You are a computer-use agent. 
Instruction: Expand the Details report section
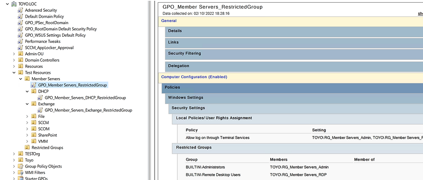pyautogui.click(x=294, y=32)
